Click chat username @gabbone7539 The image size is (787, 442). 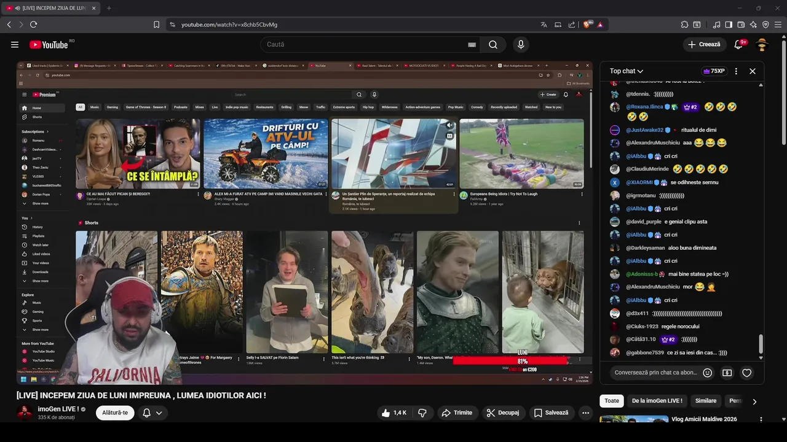click(x=645, y=353)
